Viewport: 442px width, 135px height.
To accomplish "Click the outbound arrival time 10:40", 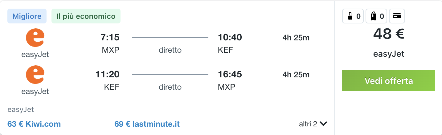I will click(230, 38).
